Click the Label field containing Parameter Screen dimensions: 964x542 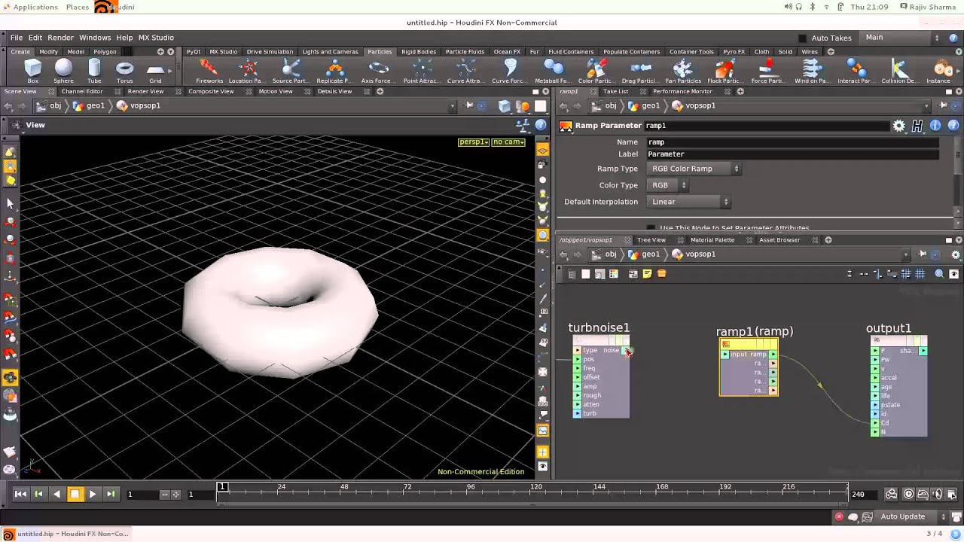click(792, 154)
